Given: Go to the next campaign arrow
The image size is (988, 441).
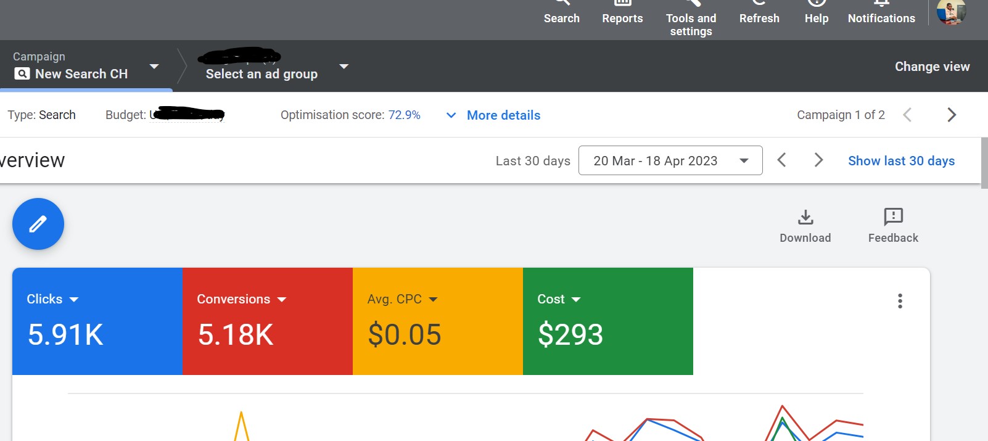Looking at the screenshot, I should coord(952,115).
